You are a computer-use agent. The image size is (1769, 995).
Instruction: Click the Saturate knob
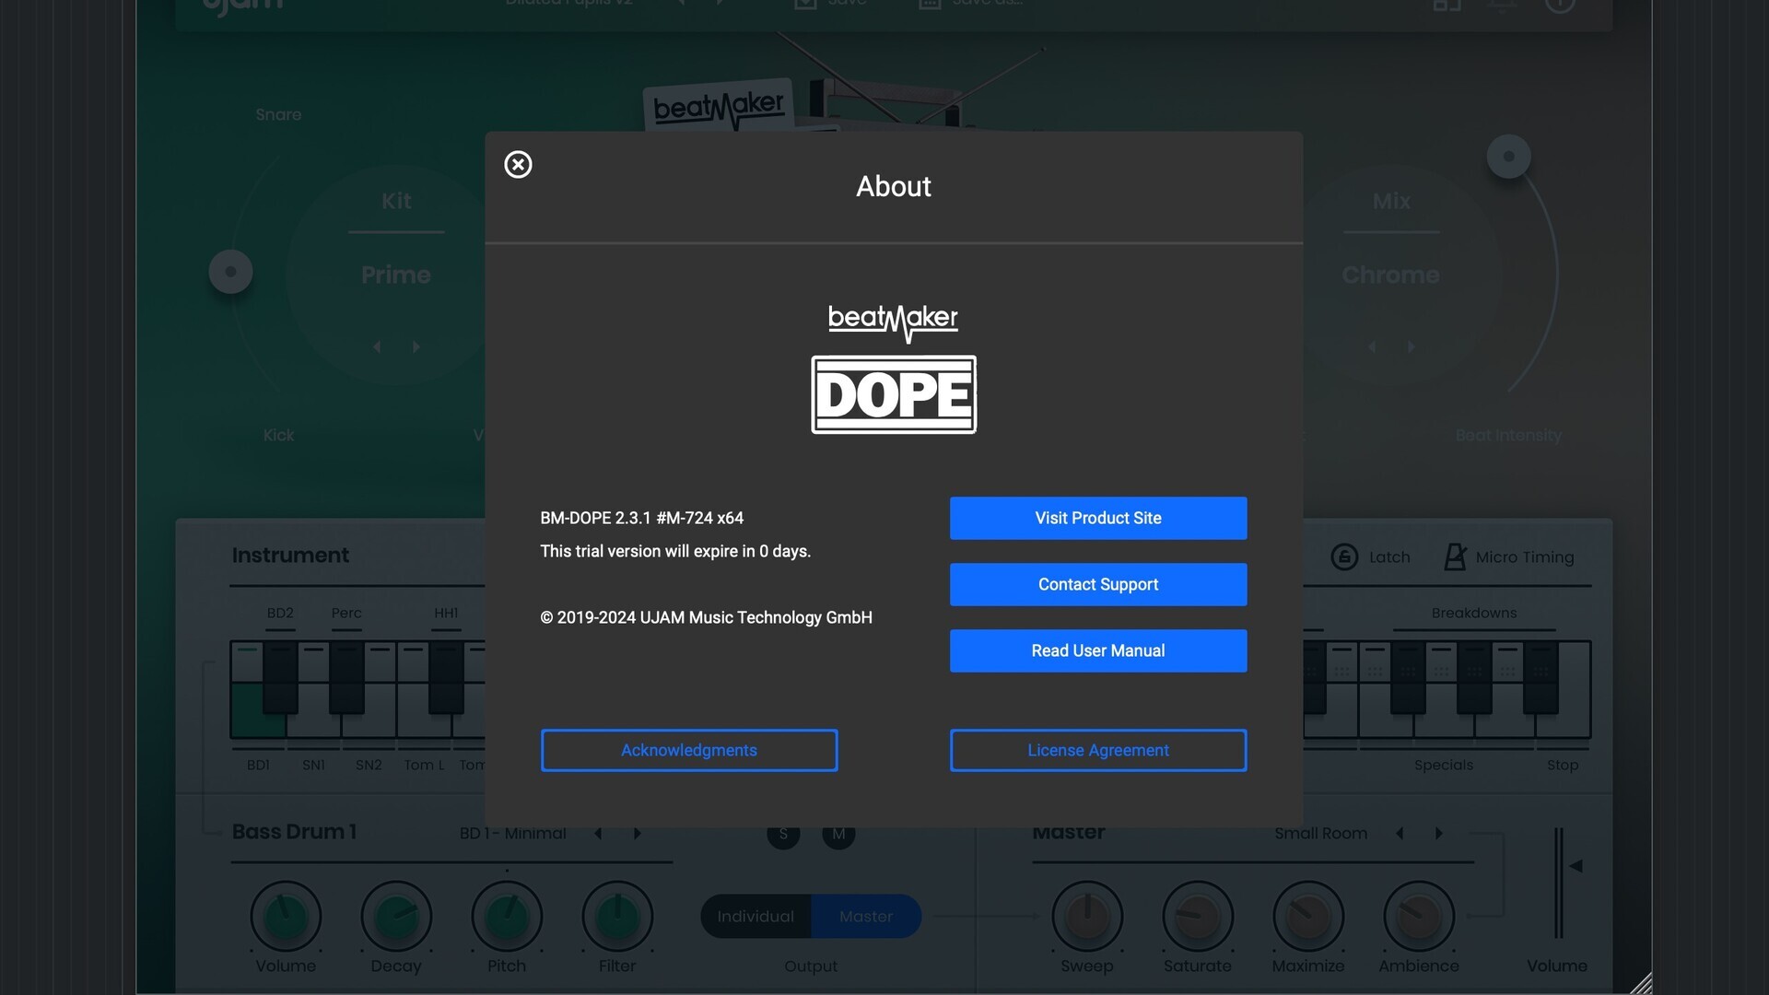coord(1198,916)
